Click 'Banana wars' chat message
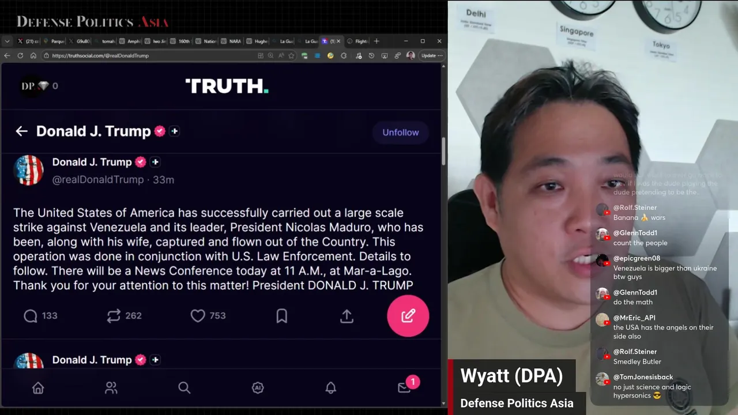The width and height of the screenshot is (738, 415). coord(639,217)
